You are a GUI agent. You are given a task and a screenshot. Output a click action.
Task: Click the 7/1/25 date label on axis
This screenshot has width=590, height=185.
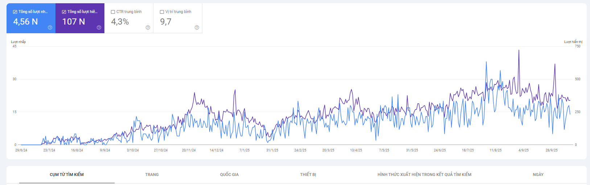[x=244, y=150]
